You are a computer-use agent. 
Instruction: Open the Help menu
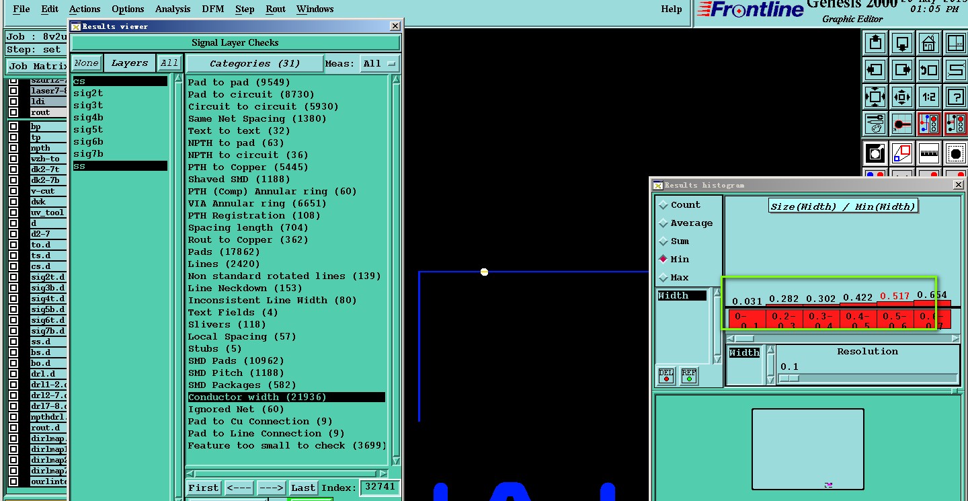point(672,9)
